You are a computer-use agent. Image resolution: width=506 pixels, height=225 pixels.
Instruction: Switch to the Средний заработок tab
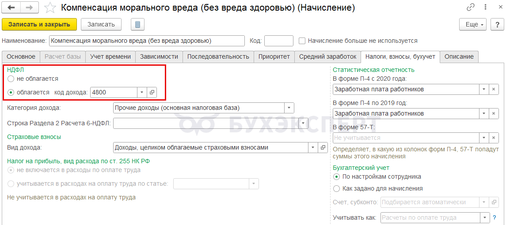pos(327,57)
